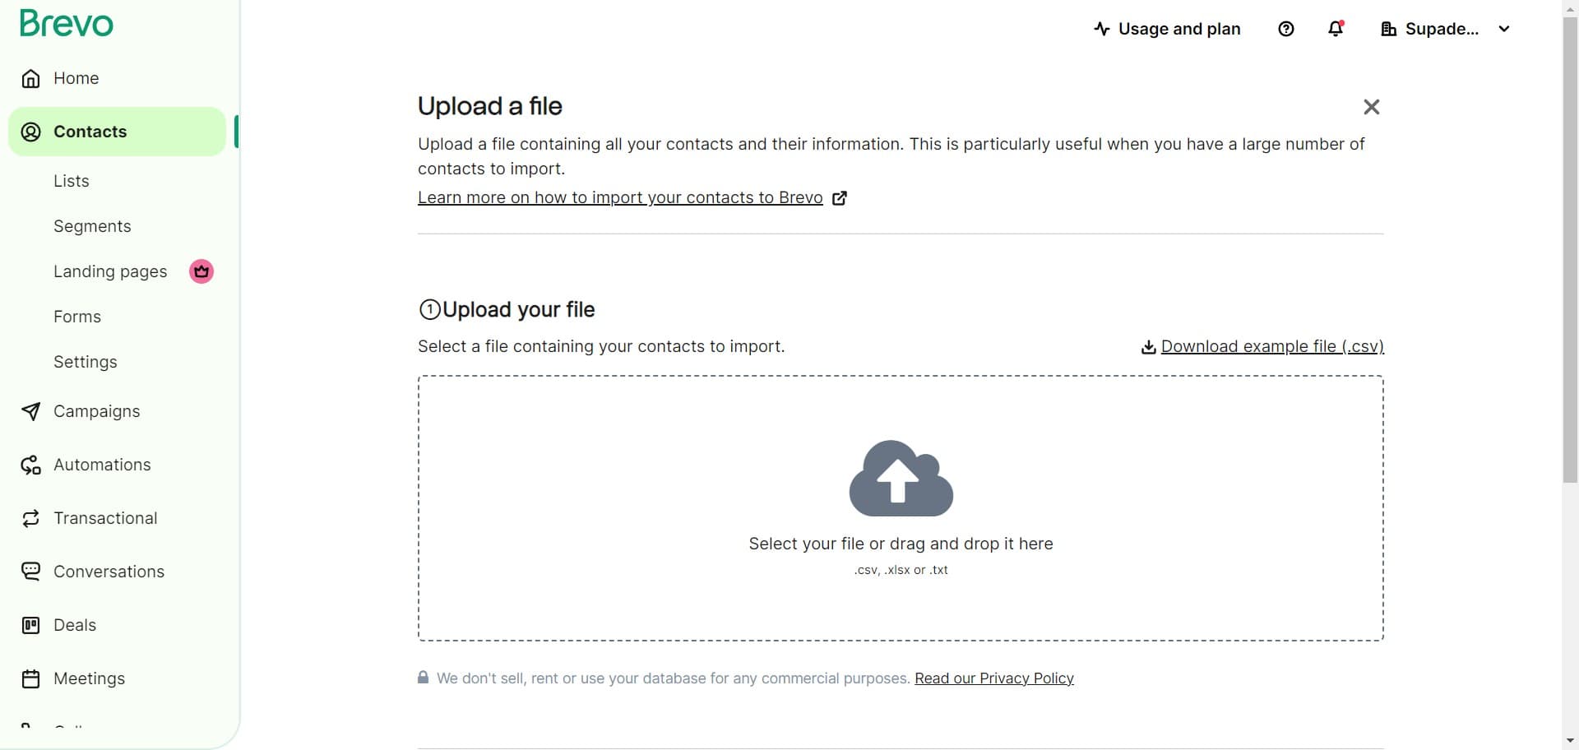
Task: Open the Deals icon
Action: 30,625
